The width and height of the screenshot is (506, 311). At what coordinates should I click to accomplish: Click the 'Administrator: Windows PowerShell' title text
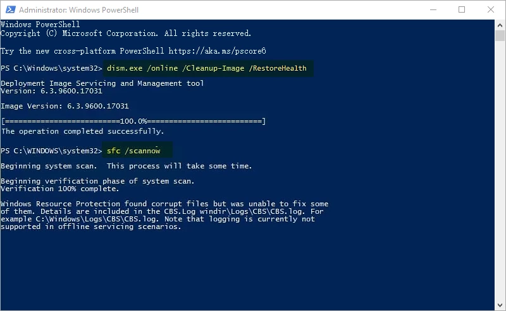(x=78, y=10)
